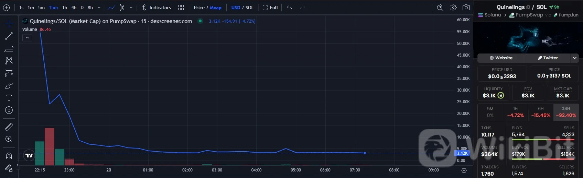Open the long position forecasting tool
Viewport: 583px width, 178px height.
9,73
